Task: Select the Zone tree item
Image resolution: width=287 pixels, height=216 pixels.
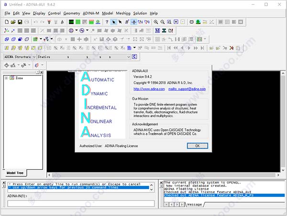Action: point(19,78)
